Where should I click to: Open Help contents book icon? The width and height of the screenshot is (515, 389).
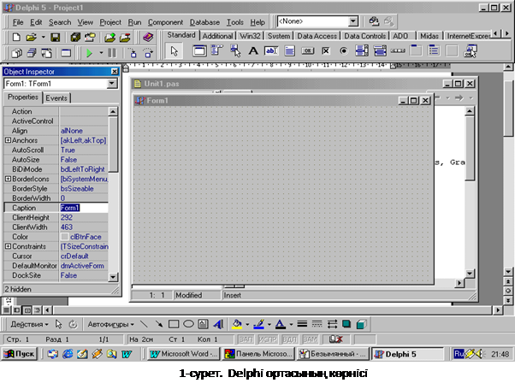[148, 38]
